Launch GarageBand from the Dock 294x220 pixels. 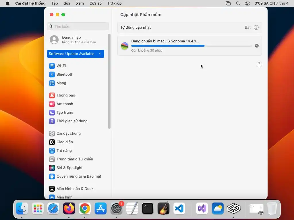pyautogui.click(x=163, y=209)
